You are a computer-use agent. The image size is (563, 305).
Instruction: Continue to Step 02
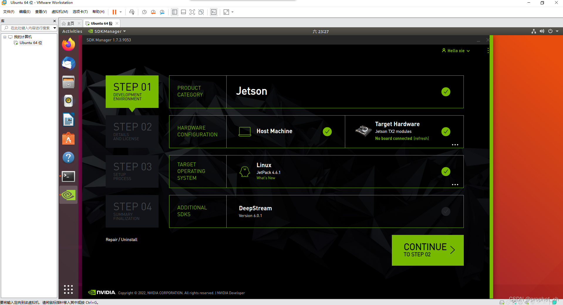[428, 250]
